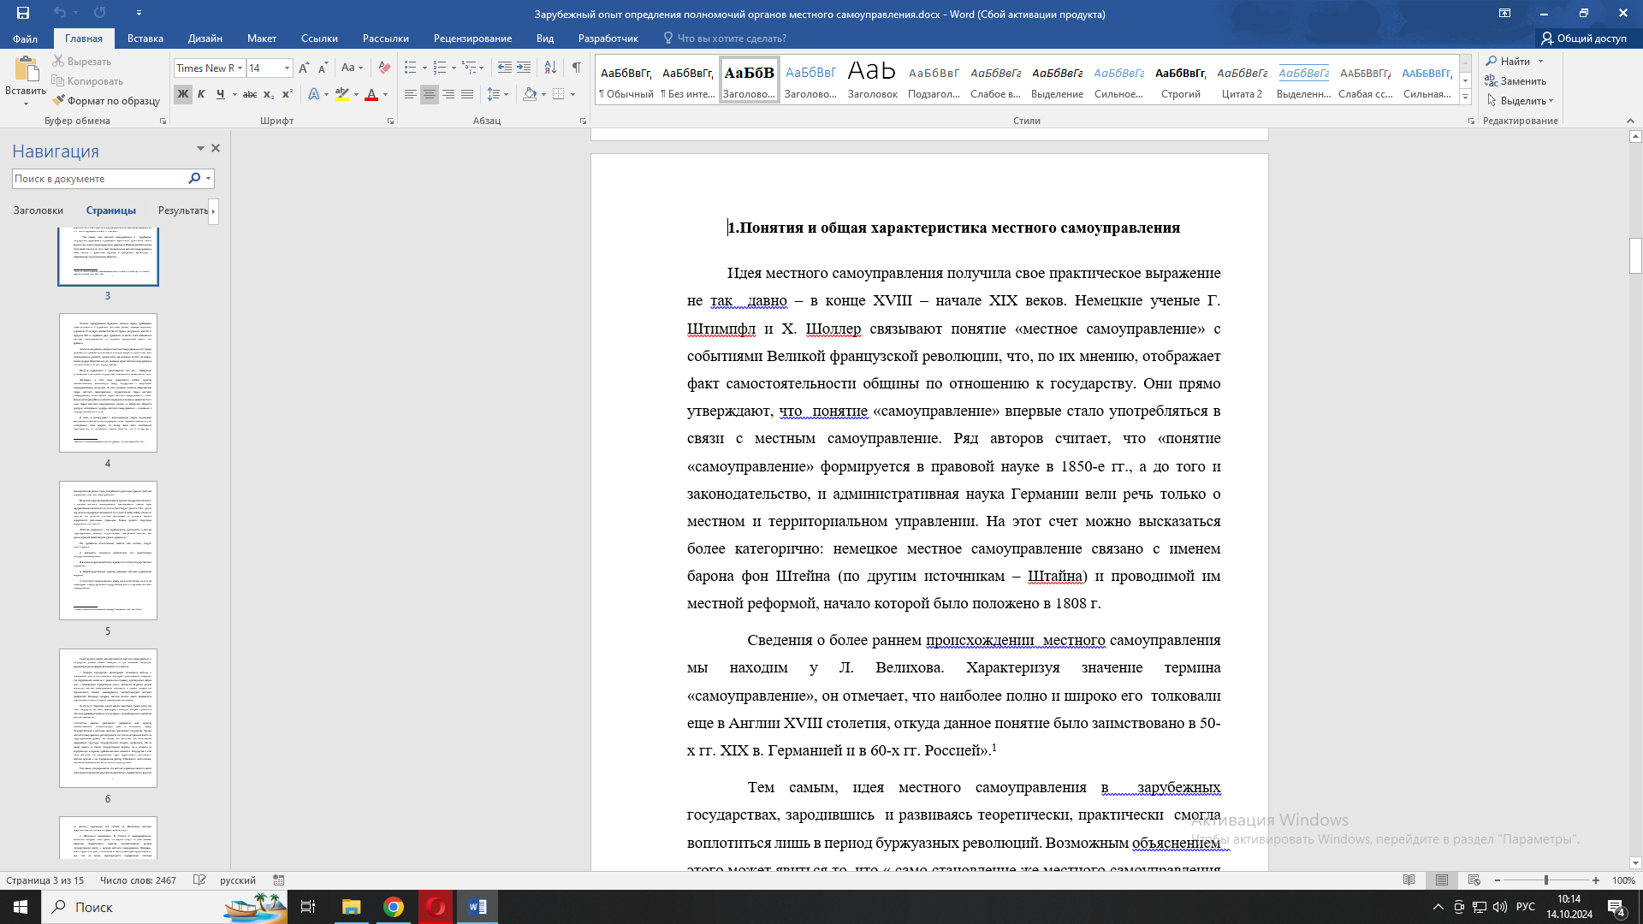The height and width of the screenshot is (924, 1643).
Task: Apply subscript formatting
Action: pyautogui.click(x=269, y=94)
